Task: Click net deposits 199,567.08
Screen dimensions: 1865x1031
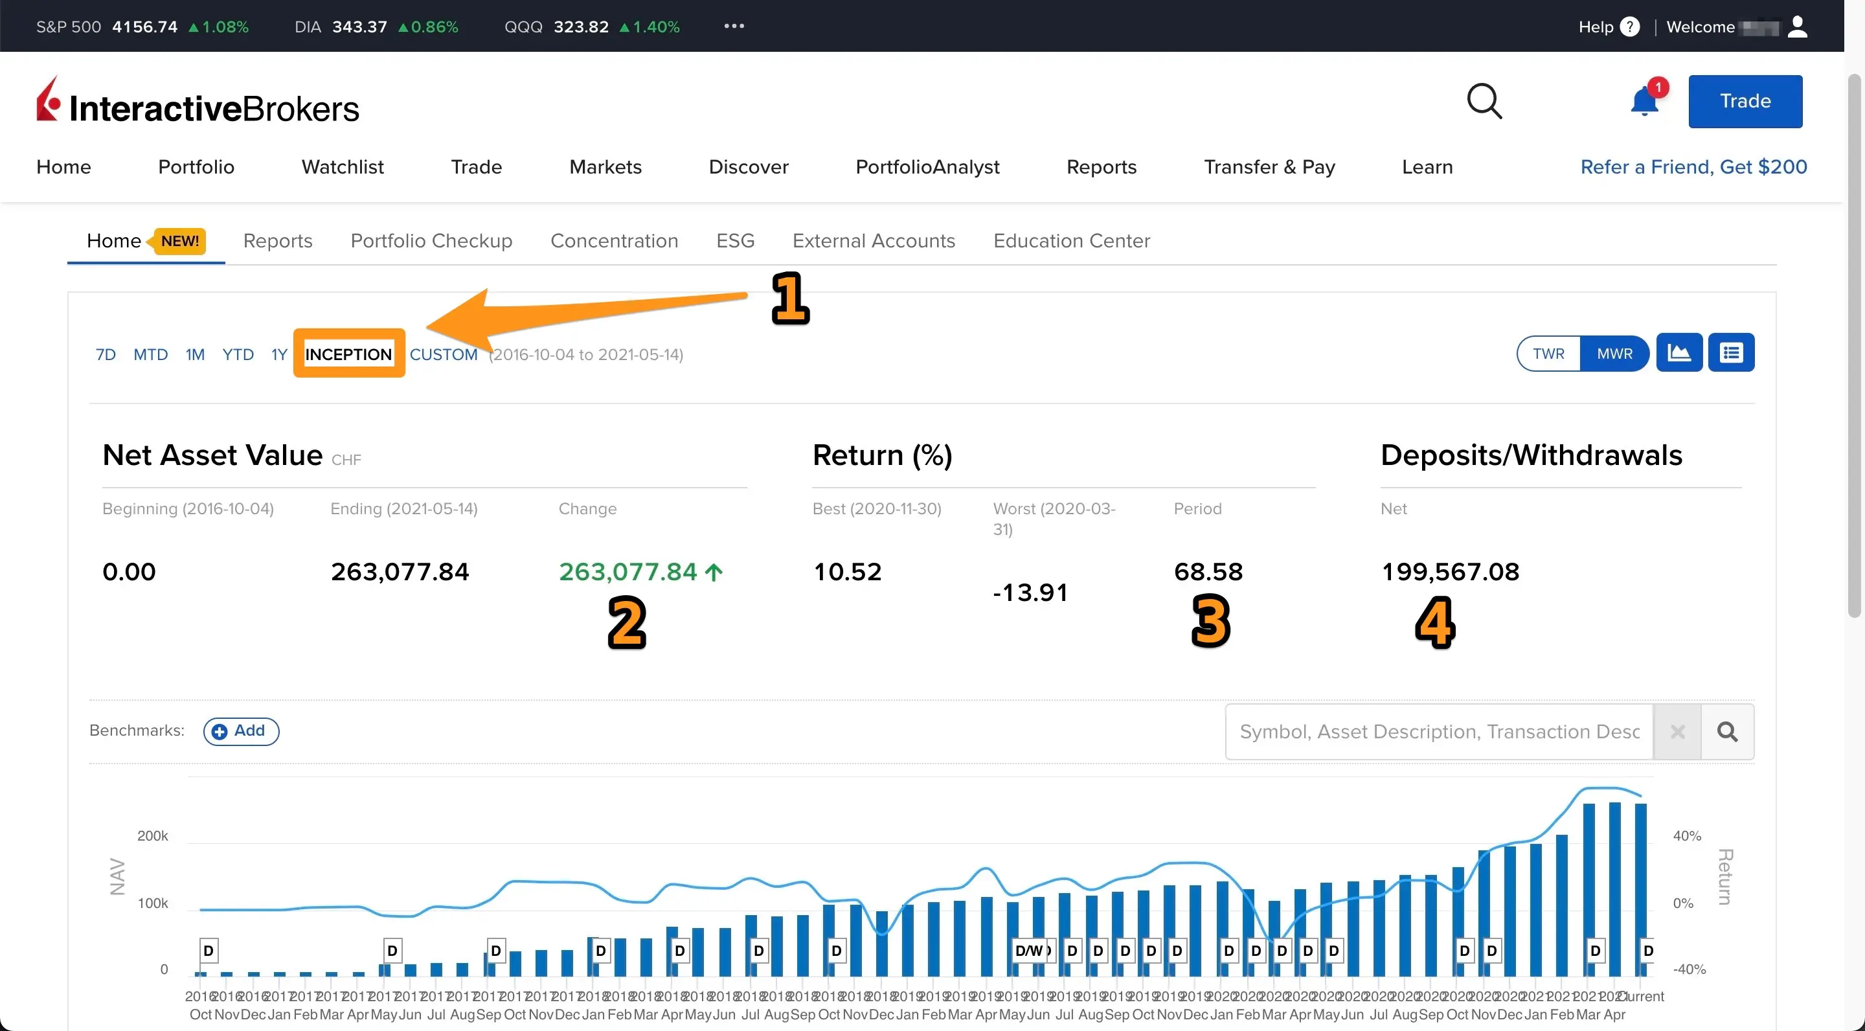Action: click(1450, 571)
